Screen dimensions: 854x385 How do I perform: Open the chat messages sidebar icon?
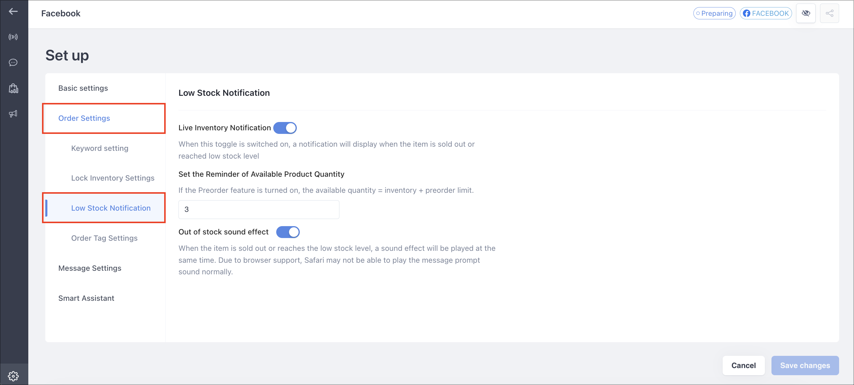(13, 62)
